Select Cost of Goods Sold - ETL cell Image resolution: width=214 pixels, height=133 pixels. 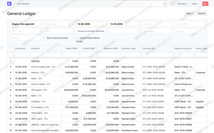click(46, 67)
